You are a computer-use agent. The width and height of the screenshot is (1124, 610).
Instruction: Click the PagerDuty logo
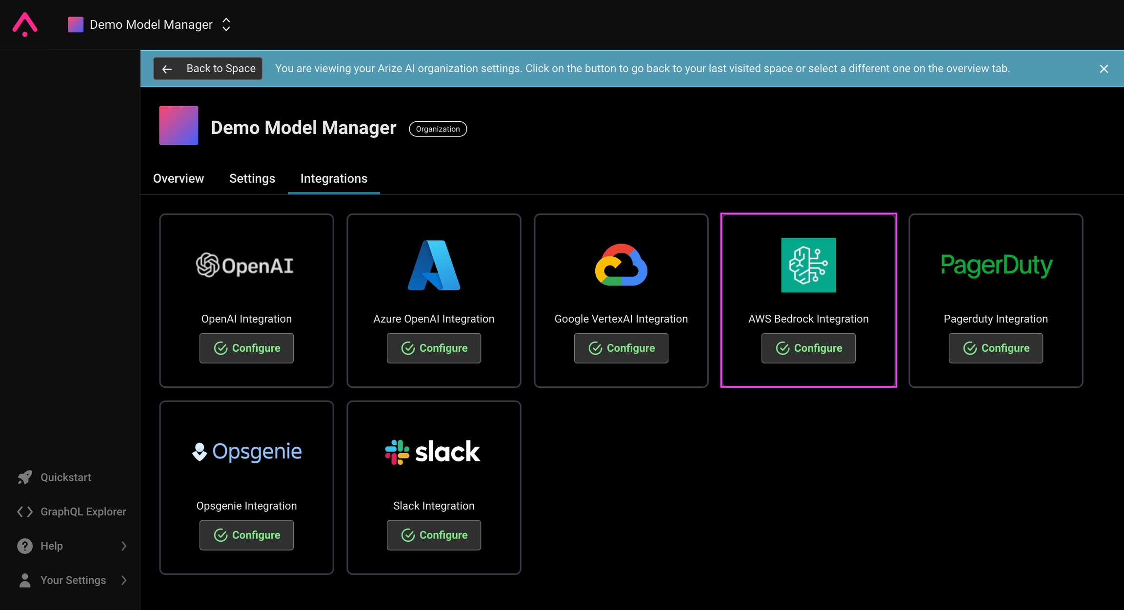pyautogui.click(x=996, y=265)
